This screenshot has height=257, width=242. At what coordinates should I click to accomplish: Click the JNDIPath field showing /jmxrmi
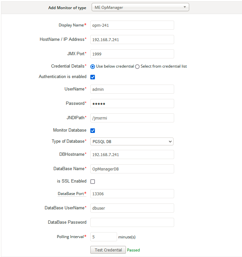pyautogui.click(x=132, y=118)
